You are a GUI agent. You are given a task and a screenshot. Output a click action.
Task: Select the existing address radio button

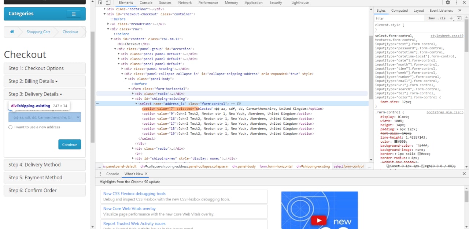10,109
